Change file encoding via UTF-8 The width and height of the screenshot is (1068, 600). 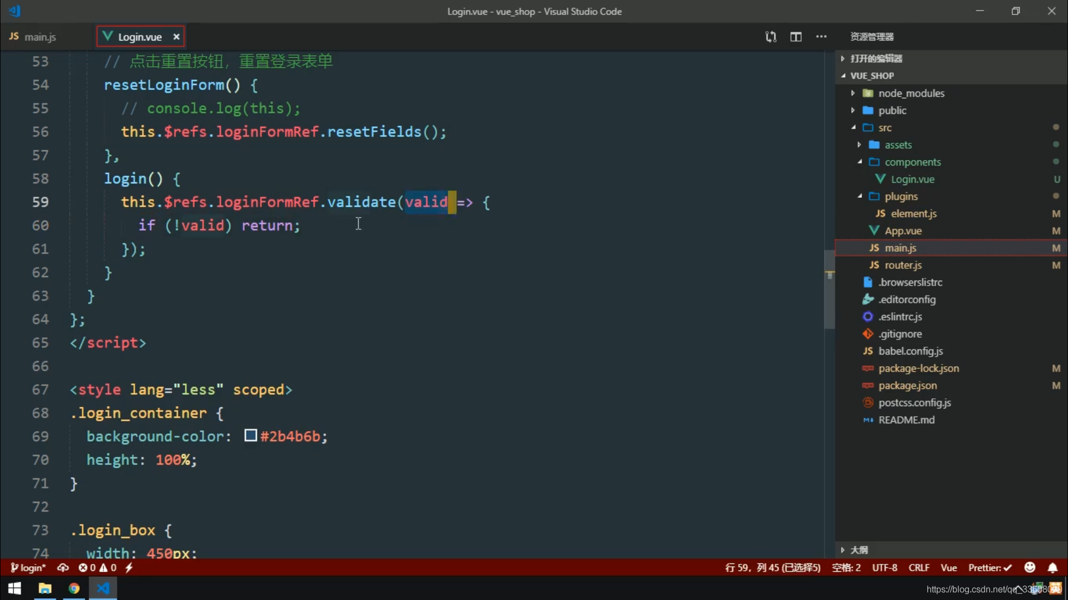pyautogui.click(x=884, y=568)
